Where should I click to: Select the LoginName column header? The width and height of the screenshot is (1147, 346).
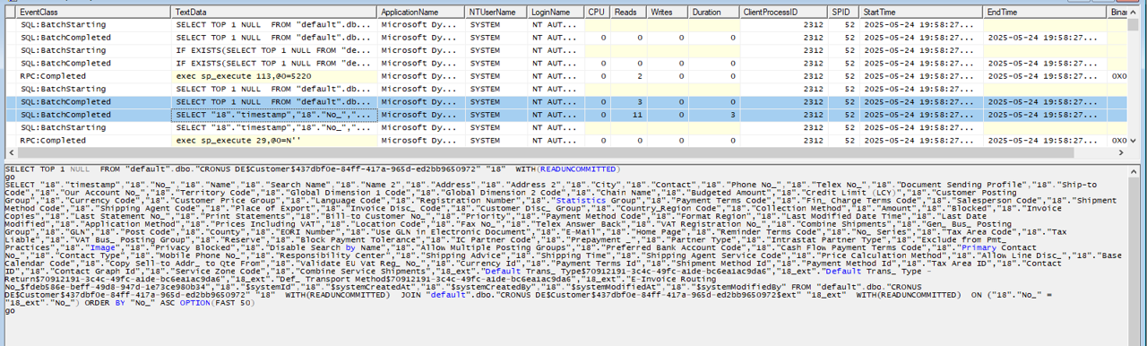pyautogui.click(x=556, y=13)
